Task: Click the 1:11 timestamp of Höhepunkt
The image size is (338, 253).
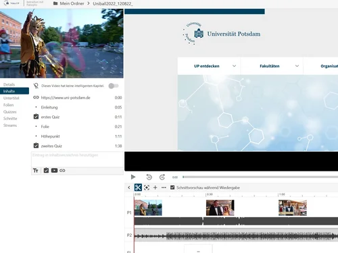Action: click(x=118, y=136)
